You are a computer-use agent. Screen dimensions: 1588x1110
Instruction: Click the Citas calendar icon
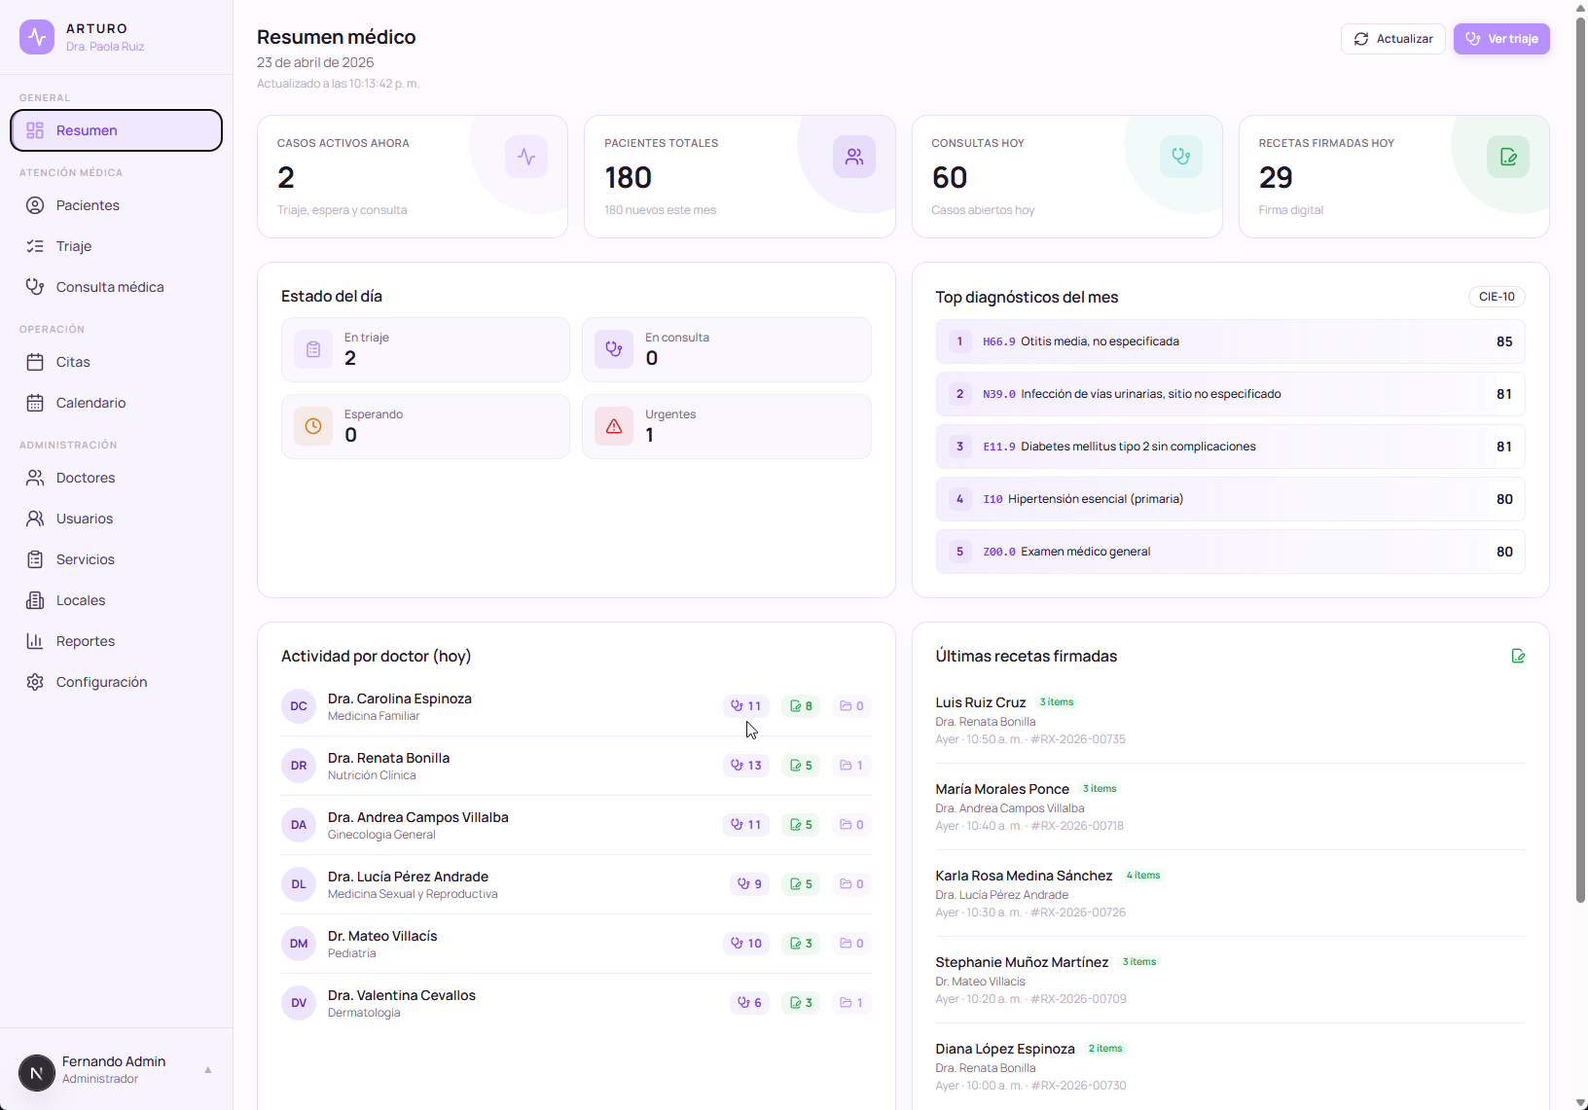pyautogui.click(x=35, y=361)
